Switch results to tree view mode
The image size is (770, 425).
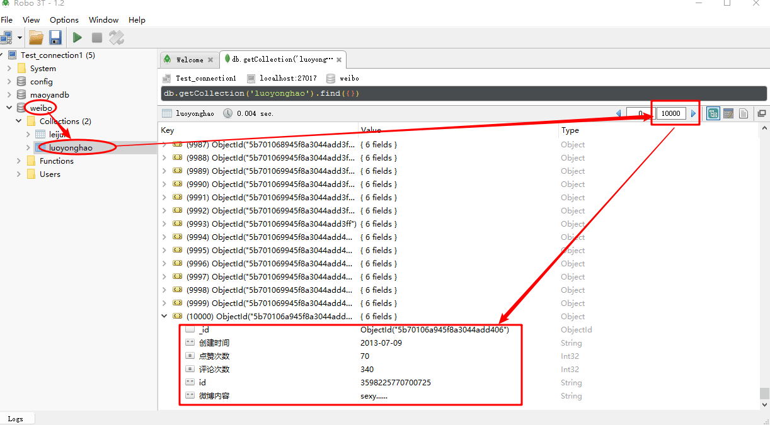[x=713, y=114]
